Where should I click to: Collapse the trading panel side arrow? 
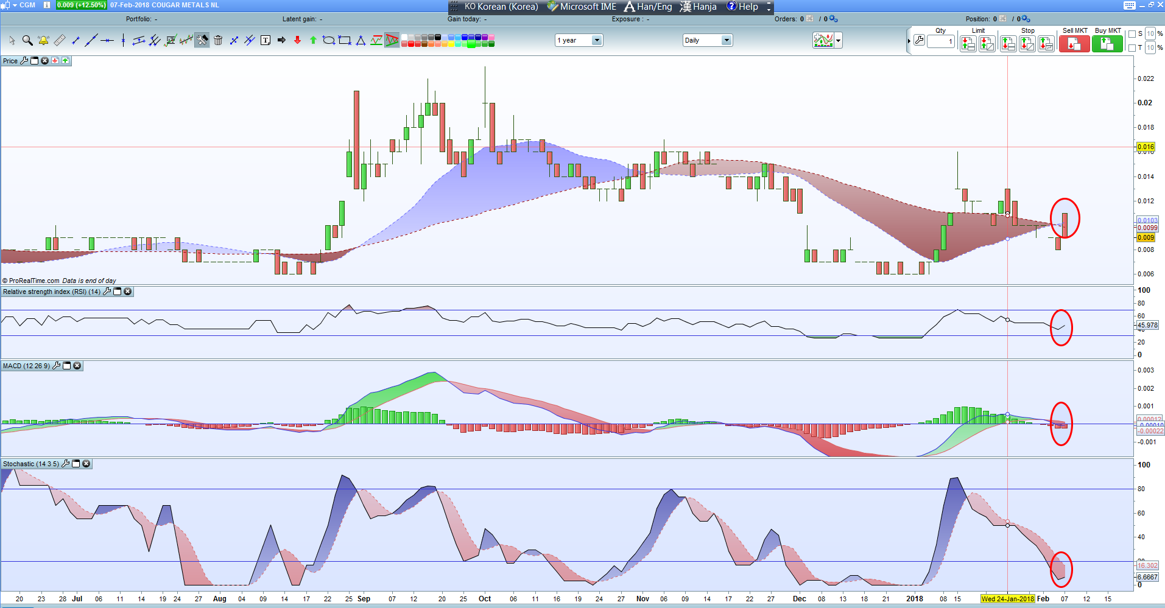(x=909, y=41)
